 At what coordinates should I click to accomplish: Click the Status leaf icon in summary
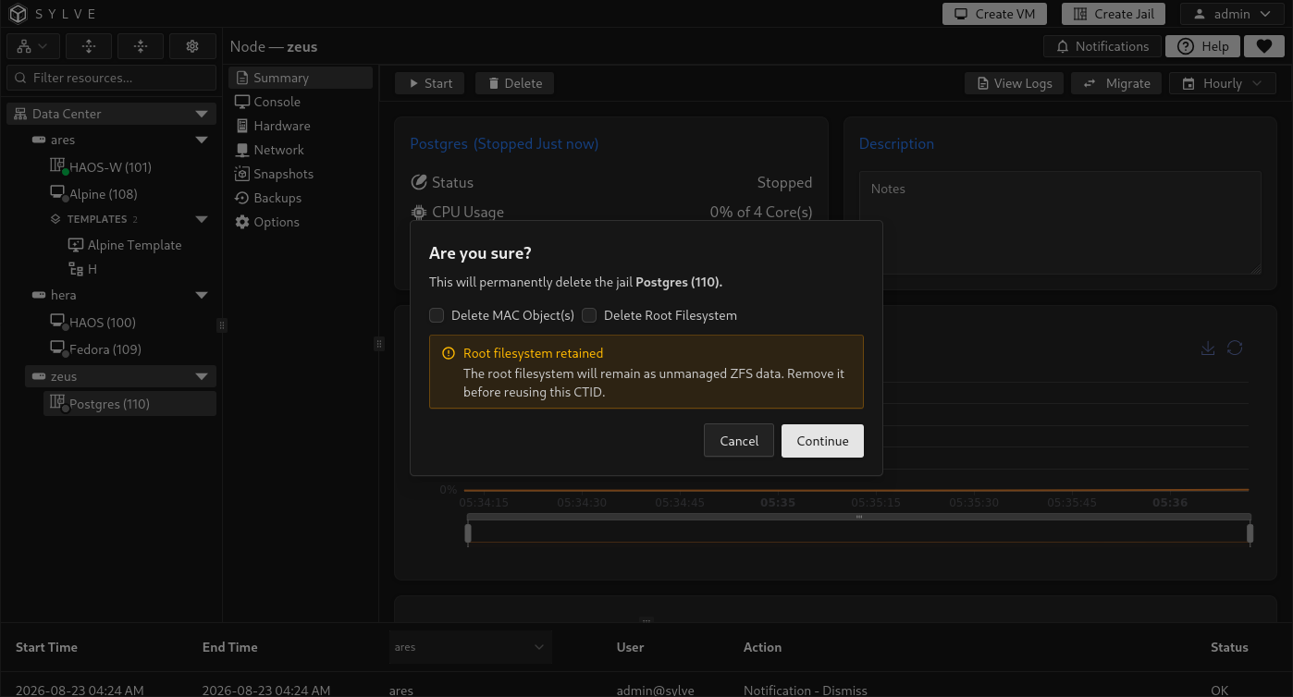pos(419,182)
